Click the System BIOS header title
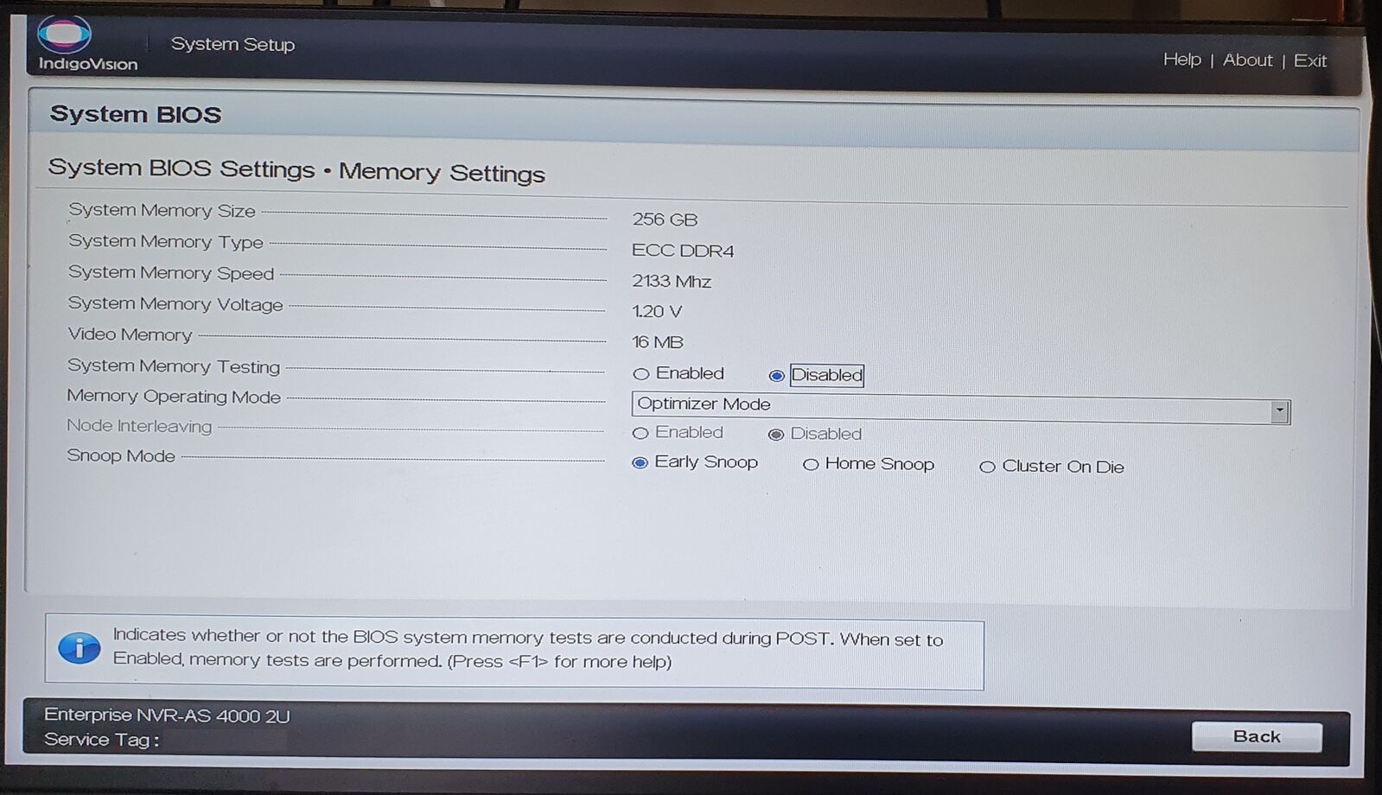 point(136,114)
